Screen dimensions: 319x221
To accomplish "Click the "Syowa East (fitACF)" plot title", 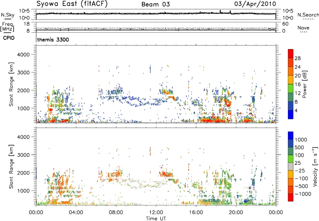I will [x=72, y=4].
